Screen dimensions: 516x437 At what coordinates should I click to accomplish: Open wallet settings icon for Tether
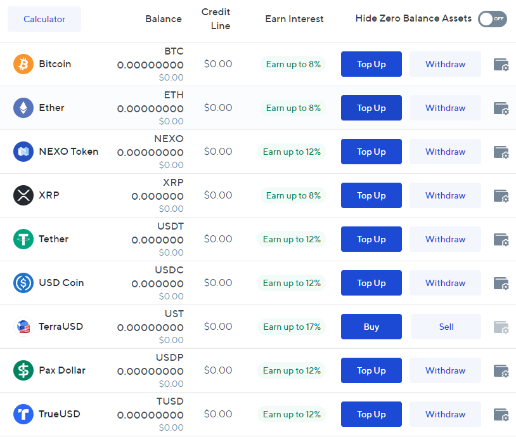point(501,240)
